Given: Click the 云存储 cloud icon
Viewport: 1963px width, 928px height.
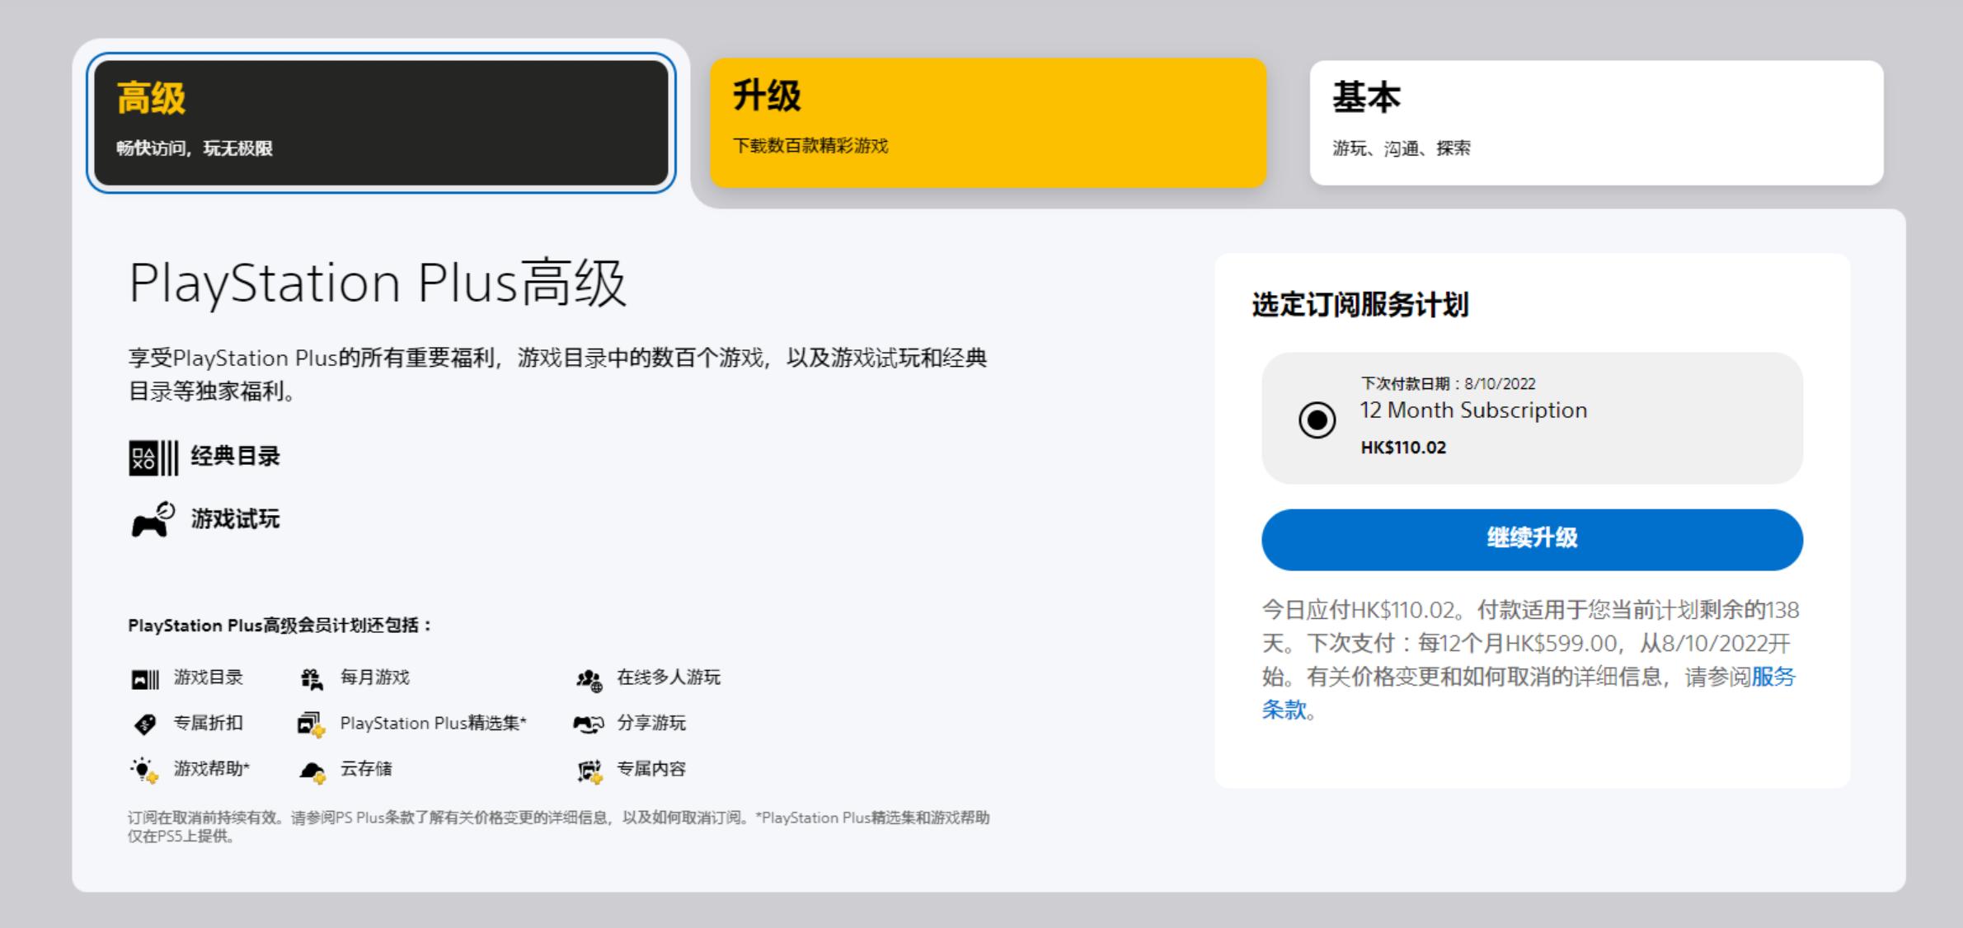Looking at the screenshot, I should (312, 769).
